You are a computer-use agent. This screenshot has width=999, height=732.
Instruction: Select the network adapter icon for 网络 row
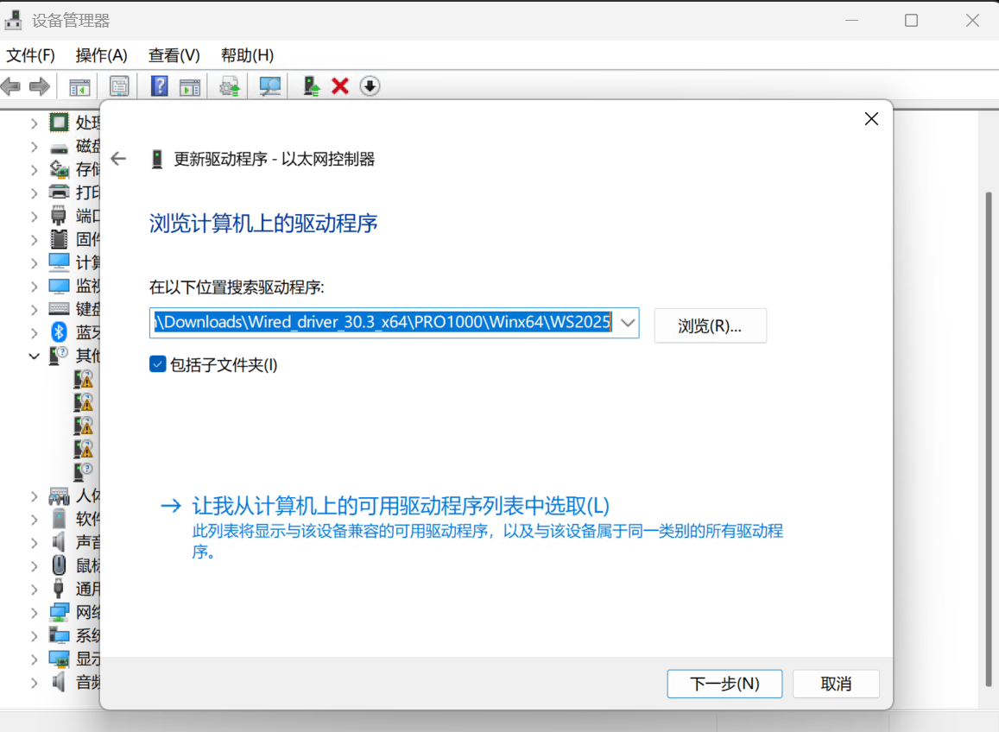pyautogui.click(x=59, y=612)
